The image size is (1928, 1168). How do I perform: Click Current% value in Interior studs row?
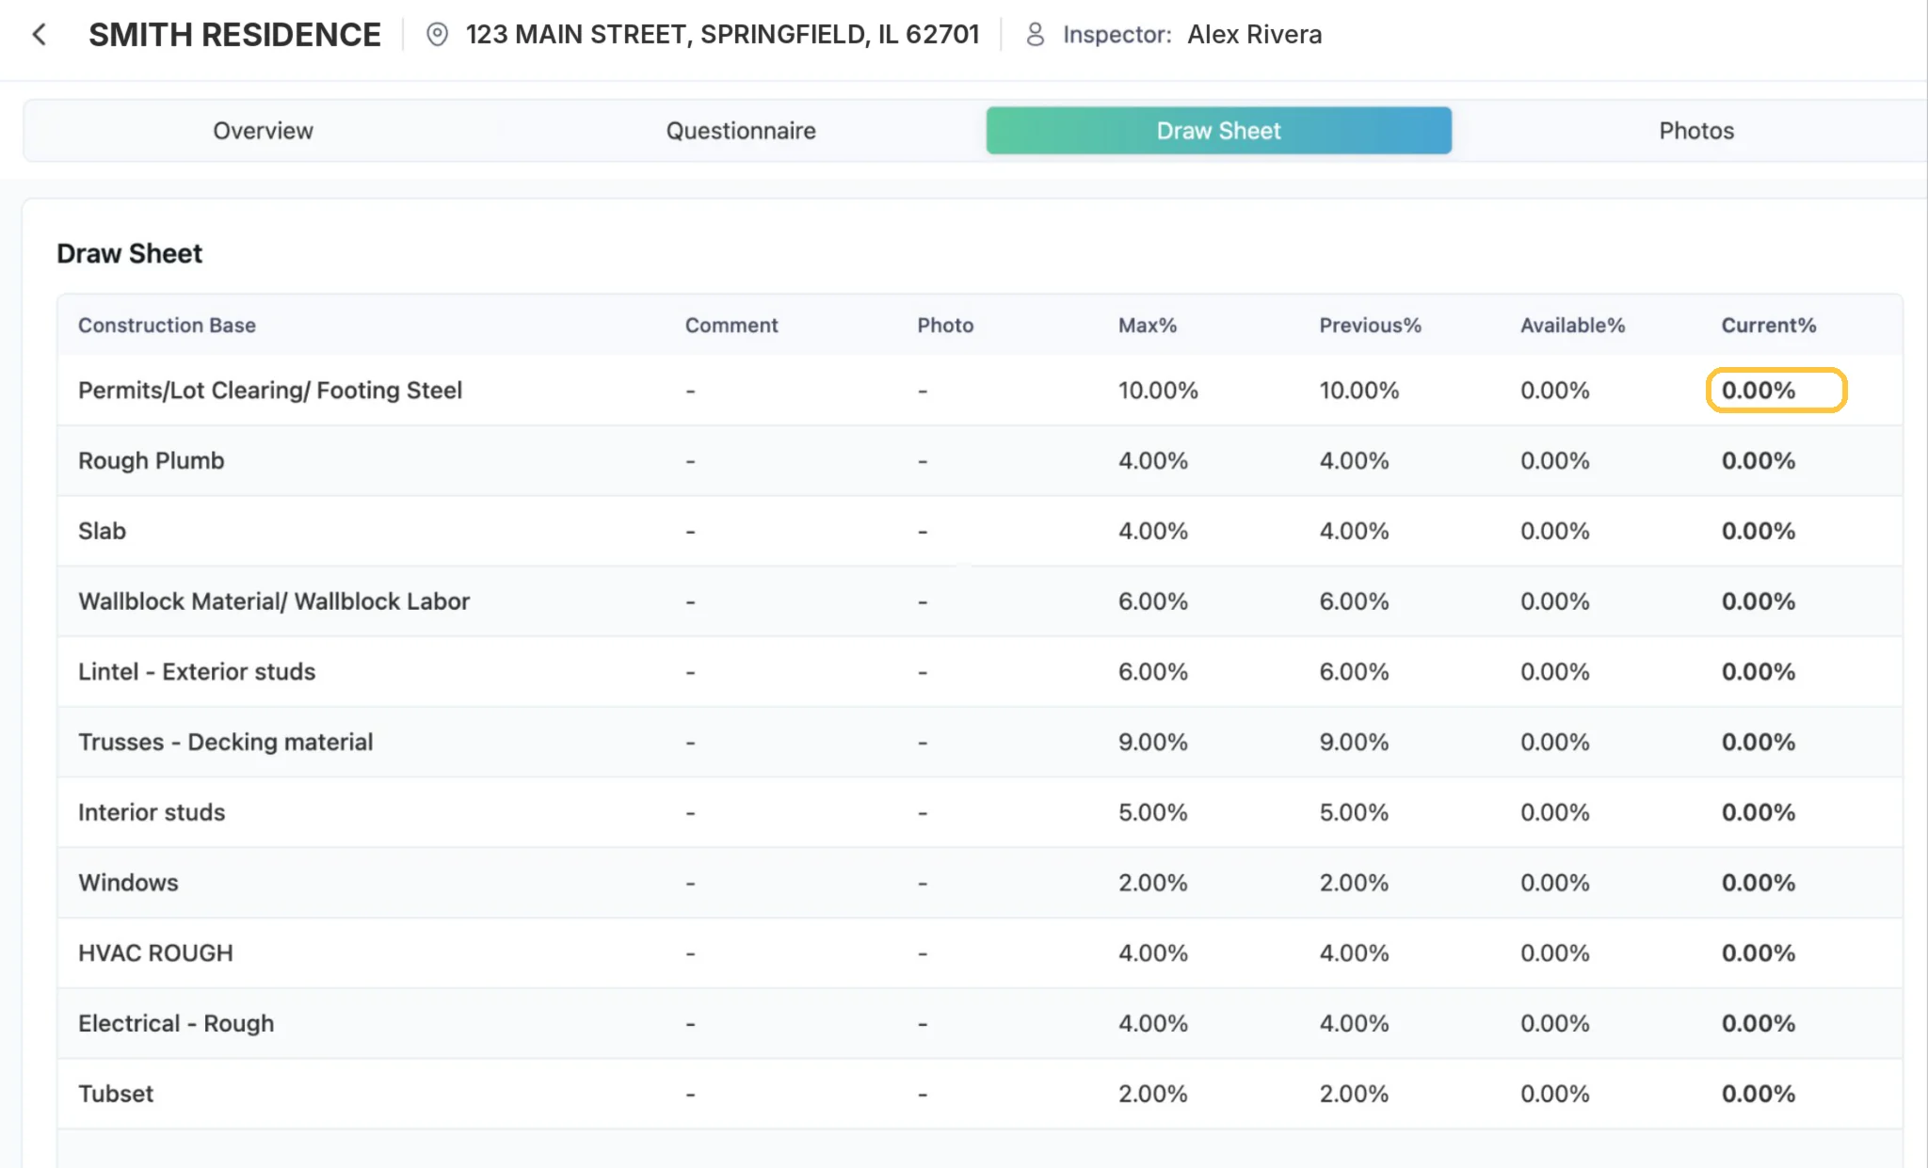pos(1759,812)
